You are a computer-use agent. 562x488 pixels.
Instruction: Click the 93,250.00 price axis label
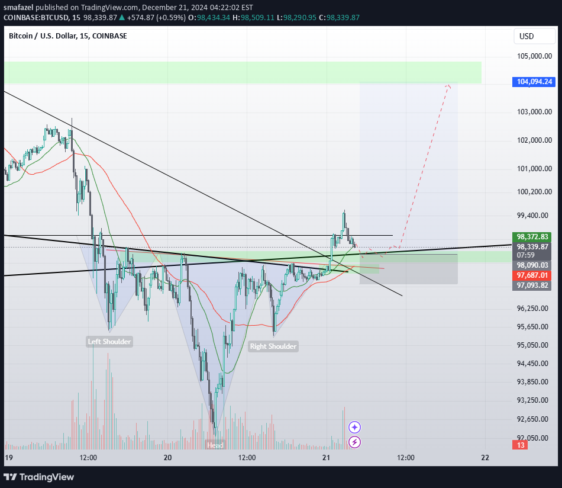tap(532, 400)
